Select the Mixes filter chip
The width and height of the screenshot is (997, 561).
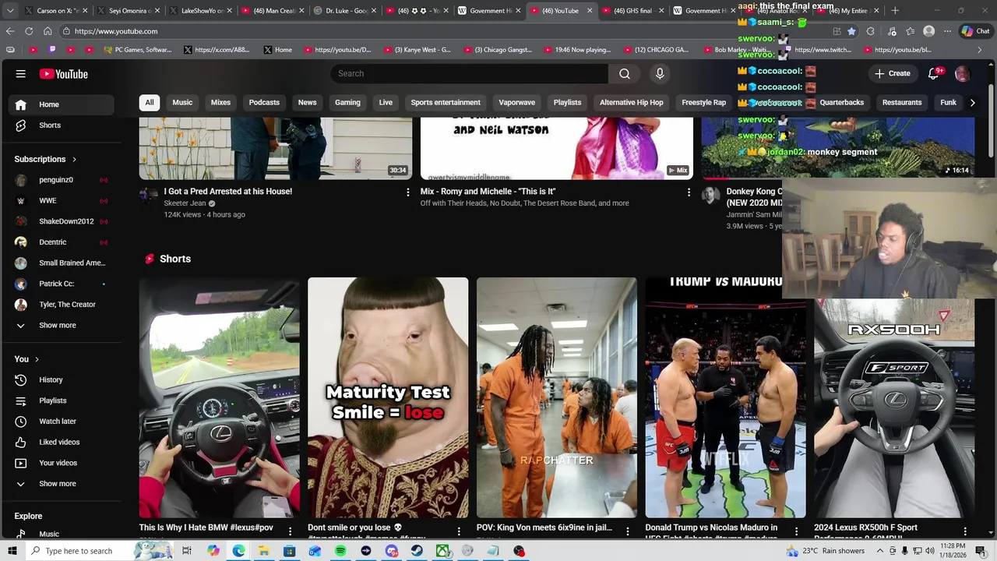coord(220,103)
